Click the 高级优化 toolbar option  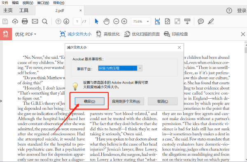(108, 34)
